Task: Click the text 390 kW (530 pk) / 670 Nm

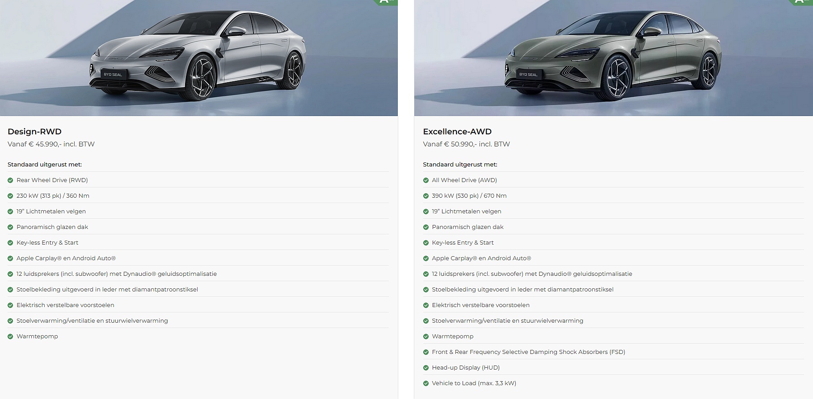Action: pyautogui.click(x=469, y=196)
